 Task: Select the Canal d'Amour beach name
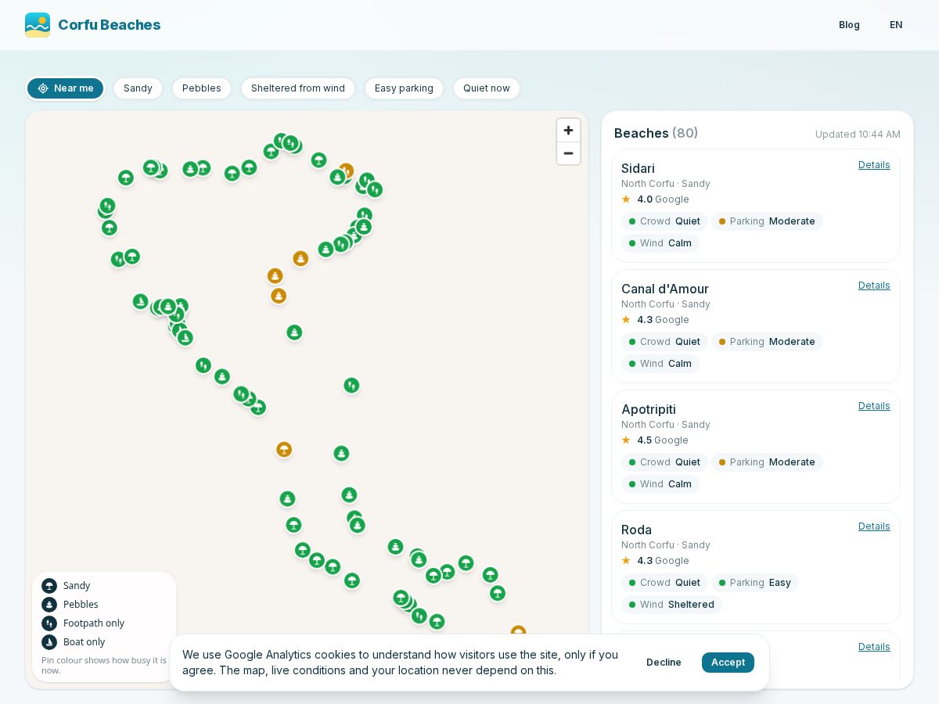coord(665,289)
